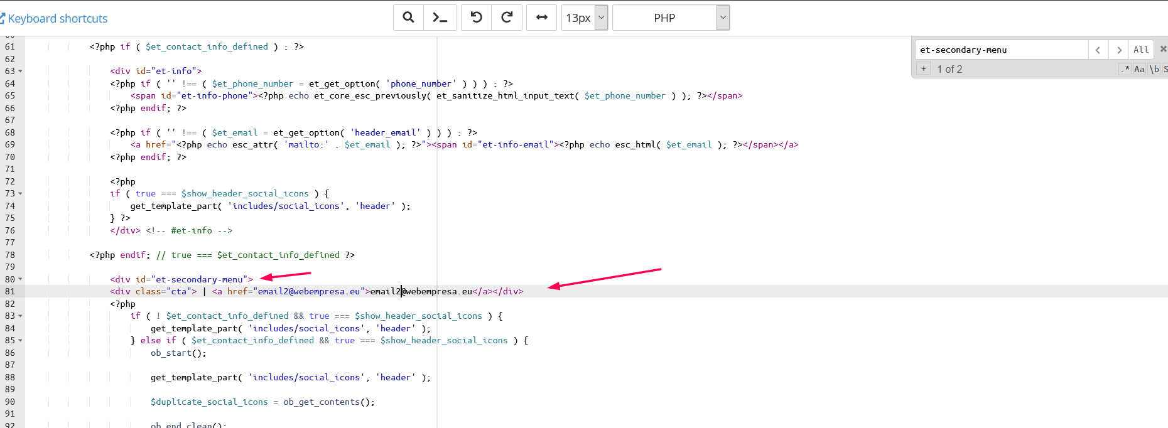Click 'email2@webempresa.eu' href value in line 81
The image size is (1168, 428).
pyautogui.click(x=309, y=291)
